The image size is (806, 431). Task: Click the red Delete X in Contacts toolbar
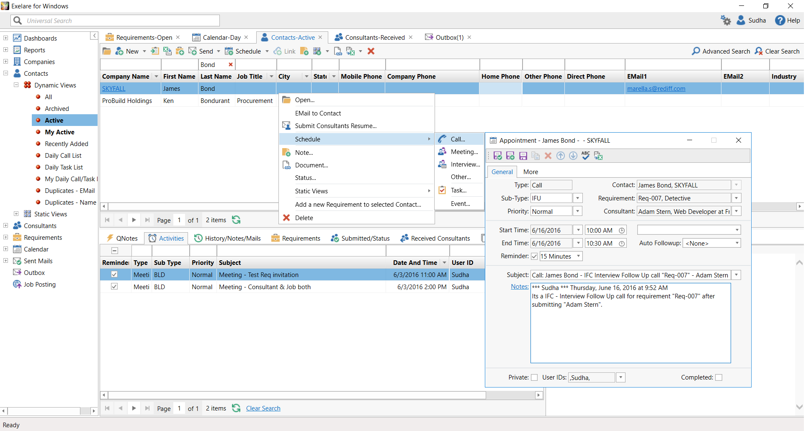click(371, 51)
